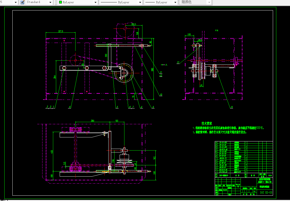Open the ByLayer lineweight dropdown
The width and height of the screenshot is (290, 201).
[175, 2]
